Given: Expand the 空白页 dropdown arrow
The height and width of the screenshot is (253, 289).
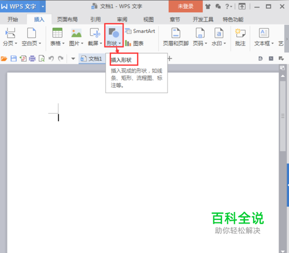Looking at the screenshot, I should coord(40,43).
